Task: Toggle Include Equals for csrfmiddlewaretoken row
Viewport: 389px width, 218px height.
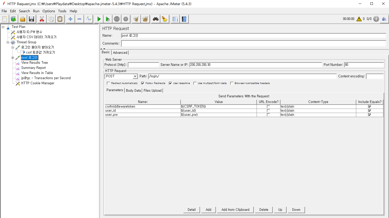Action: (370, 107)
